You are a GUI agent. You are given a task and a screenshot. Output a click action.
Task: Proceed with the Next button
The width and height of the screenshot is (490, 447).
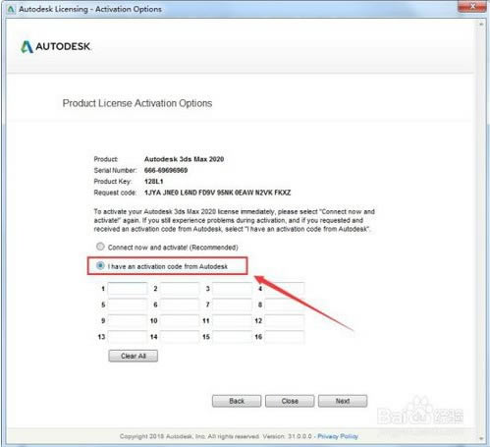point(343,401)
